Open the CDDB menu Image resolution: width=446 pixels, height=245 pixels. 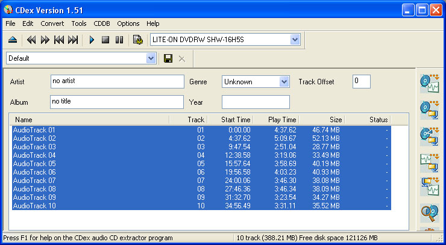coord(102,23)
